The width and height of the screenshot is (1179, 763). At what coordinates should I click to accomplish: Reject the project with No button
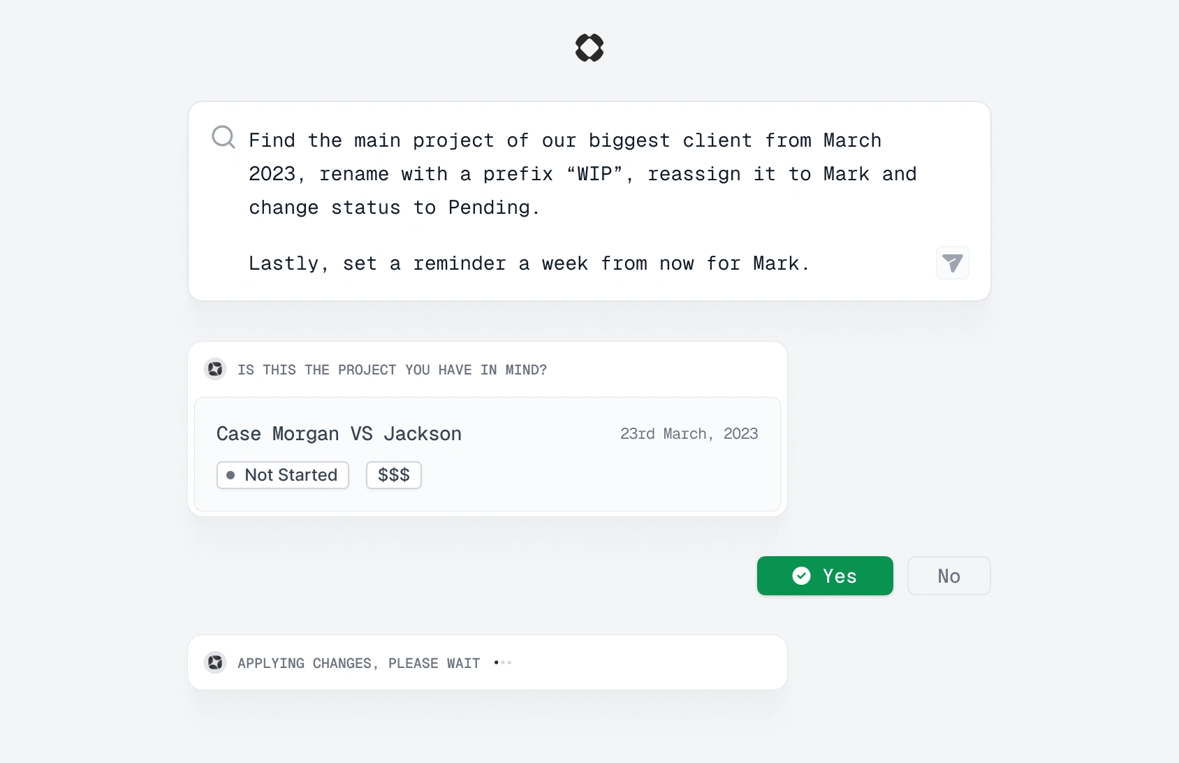pyautogui.click(x=949, y=576)
